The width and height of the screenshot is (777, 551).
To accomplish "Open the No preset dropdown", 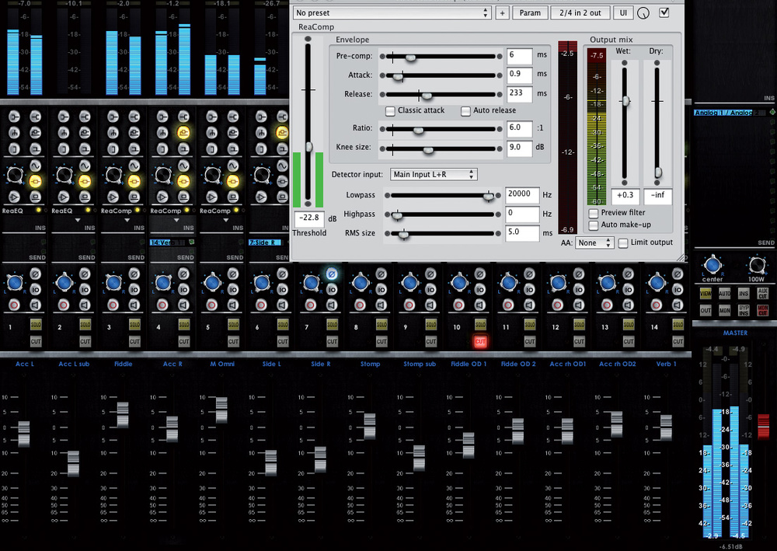I will click(392, 13).
